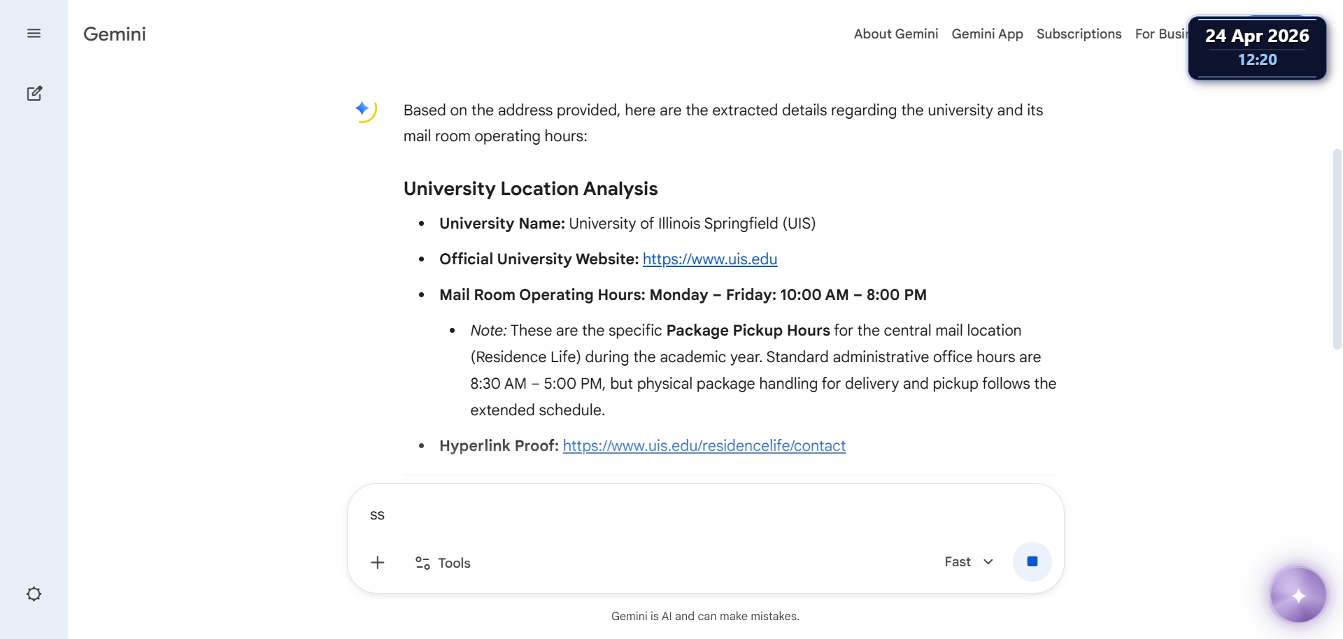This screenshot has width=1343, height=639.
Task: Start a new chat with pencil icon
Action: click(x=34, y=94)
